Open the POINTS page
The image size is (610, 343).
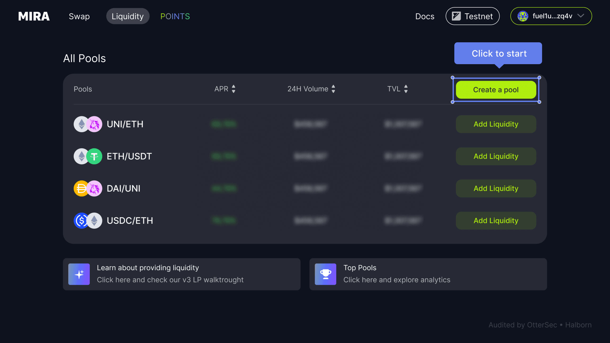tap(175, 16)
